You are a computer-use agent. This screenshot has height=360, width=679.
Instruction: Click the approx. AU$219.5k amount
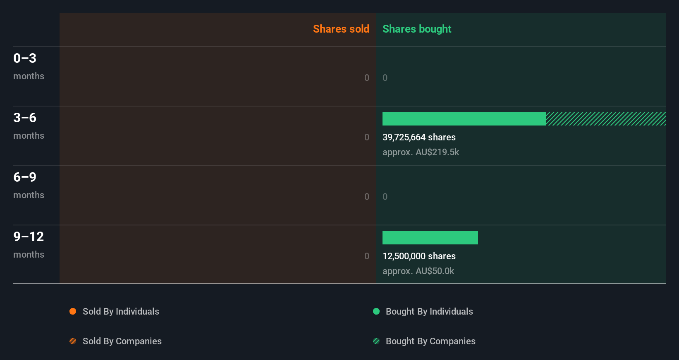(x=421, y=152)
